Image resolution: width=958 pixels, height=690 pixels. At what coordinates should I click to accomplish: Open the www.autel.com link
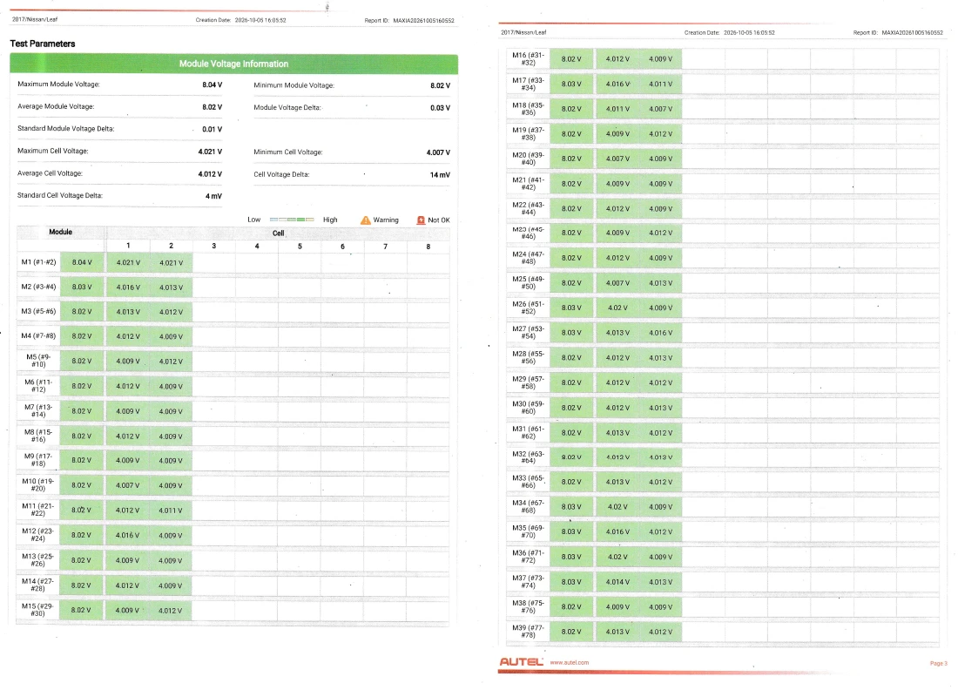[x=570, y=662]
